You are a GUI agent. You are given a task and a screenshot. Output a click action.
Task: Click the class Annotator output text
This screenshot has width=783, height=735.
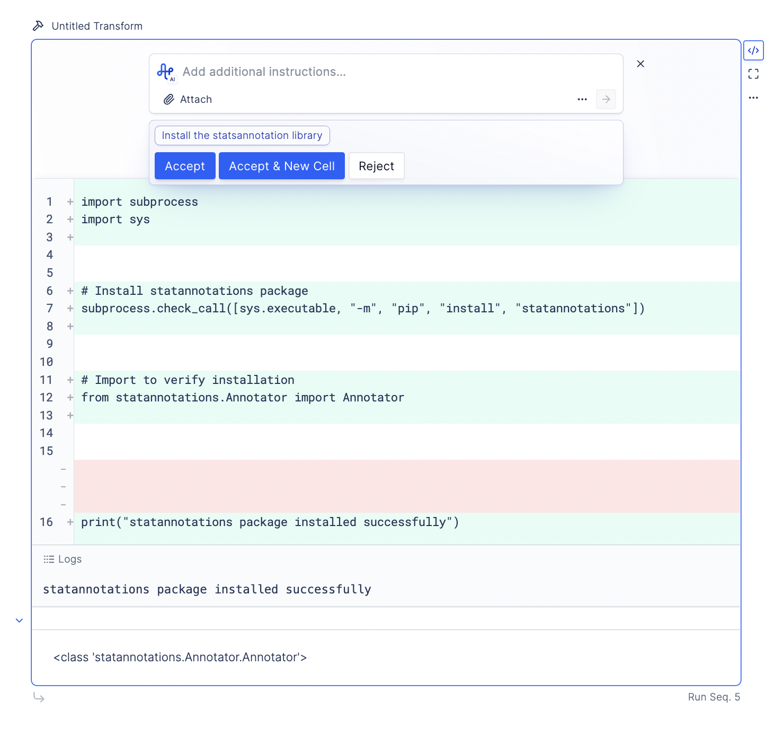(x=180, y=657)
